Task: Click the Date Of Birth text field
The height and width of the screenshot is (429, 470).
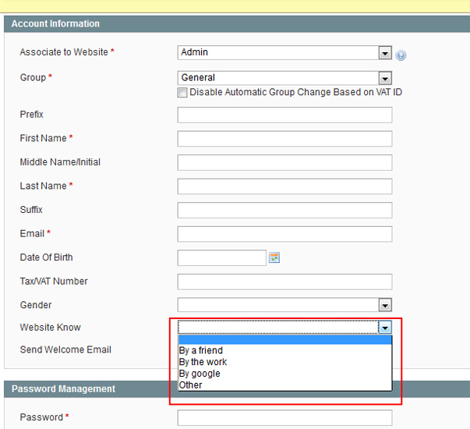Action: pos(222,257)
